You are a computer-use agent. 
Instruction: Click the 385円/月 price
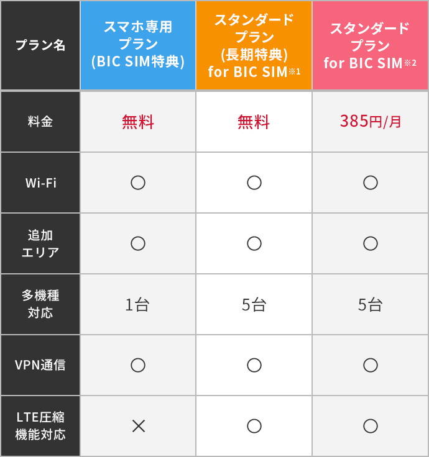point(370,121)
